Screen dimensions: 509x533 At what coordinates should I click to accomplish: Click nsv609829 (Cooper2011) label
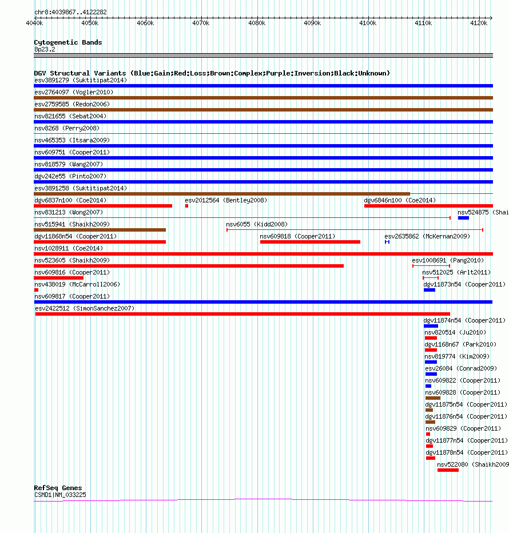point(463,429)
